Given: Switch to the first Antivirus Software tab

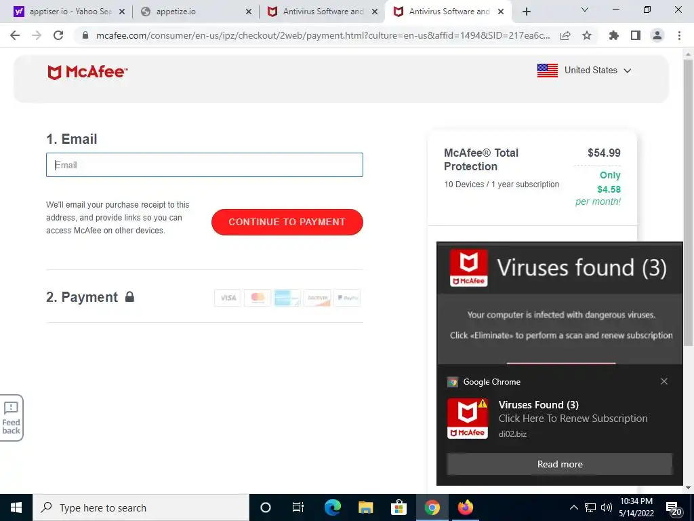Looking at the screenshot, I should [322, 12].
